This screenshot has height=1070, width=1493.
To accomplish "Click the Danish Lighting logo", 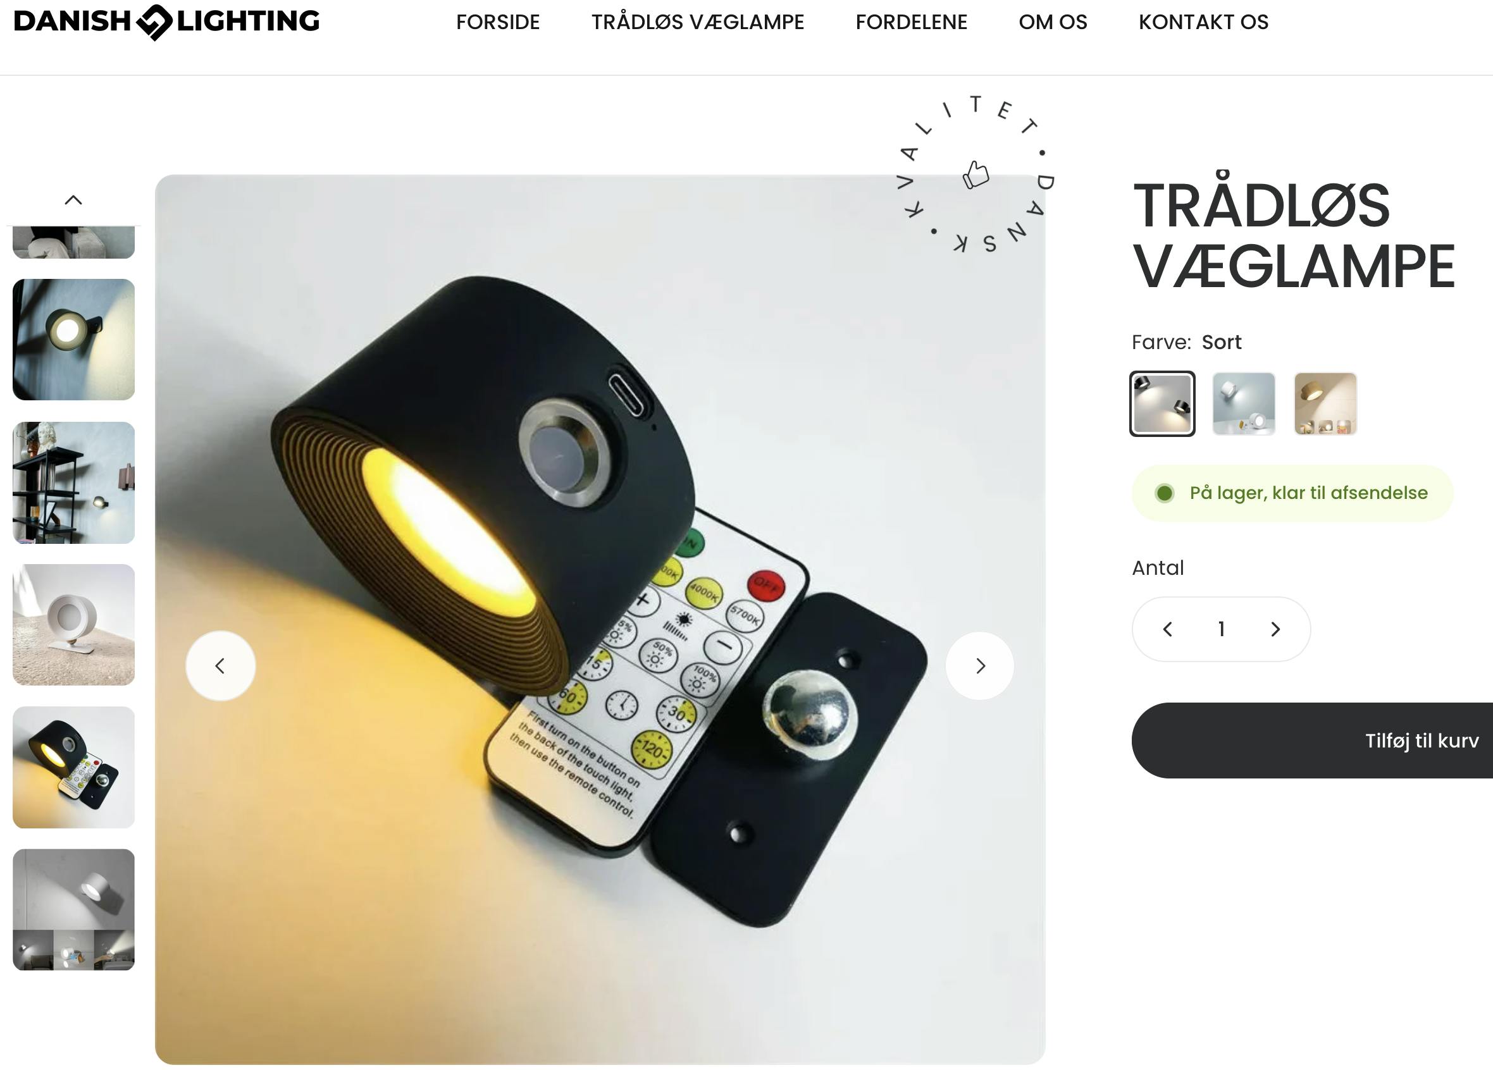I will [x=166, y=22].
